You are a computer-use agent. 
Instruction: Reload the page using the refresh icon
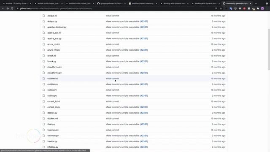(x=12, y=8)
